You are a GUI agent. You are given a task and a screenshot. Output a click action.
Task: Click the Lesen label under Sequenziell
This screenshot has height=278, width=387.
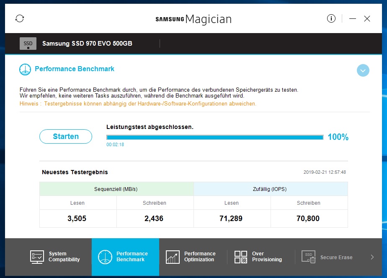tap(77, 203)
